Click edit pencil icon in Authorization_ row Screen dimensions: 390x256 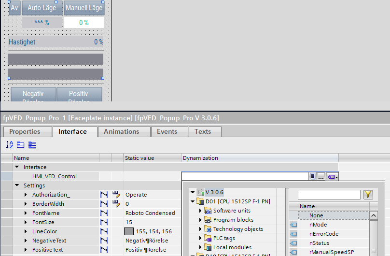[x=116, y=194]
